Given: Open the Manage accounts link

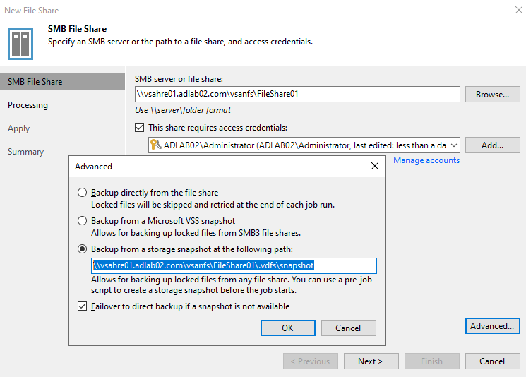Looking at the screenshot, I should (x=426, y=160).
